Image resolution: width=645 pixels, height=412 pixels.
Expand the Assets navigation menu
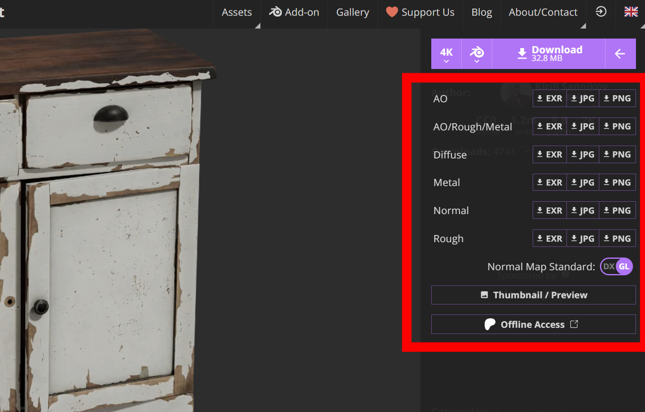pyautogui.click(x=237, y=12)
